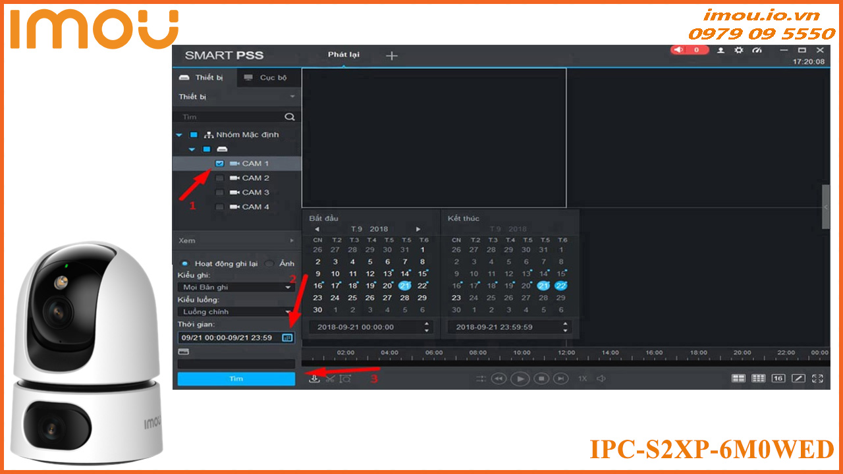Enter fullscreen playback mode
This screenshot has height=474, width=843.
pos(817,378)
